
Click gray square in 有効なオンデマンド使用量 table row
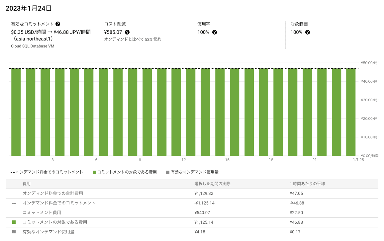pos(14,232)
